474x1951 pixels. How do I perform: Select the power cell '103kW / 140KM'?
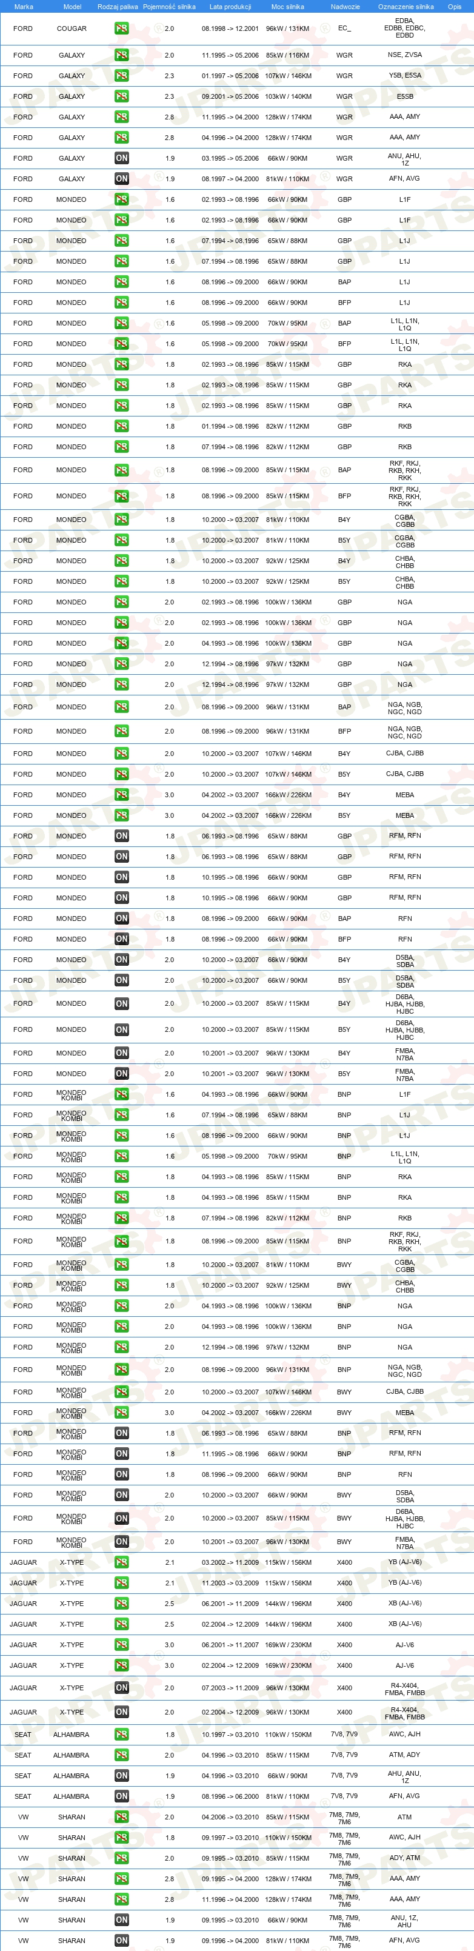coord(288,96)
